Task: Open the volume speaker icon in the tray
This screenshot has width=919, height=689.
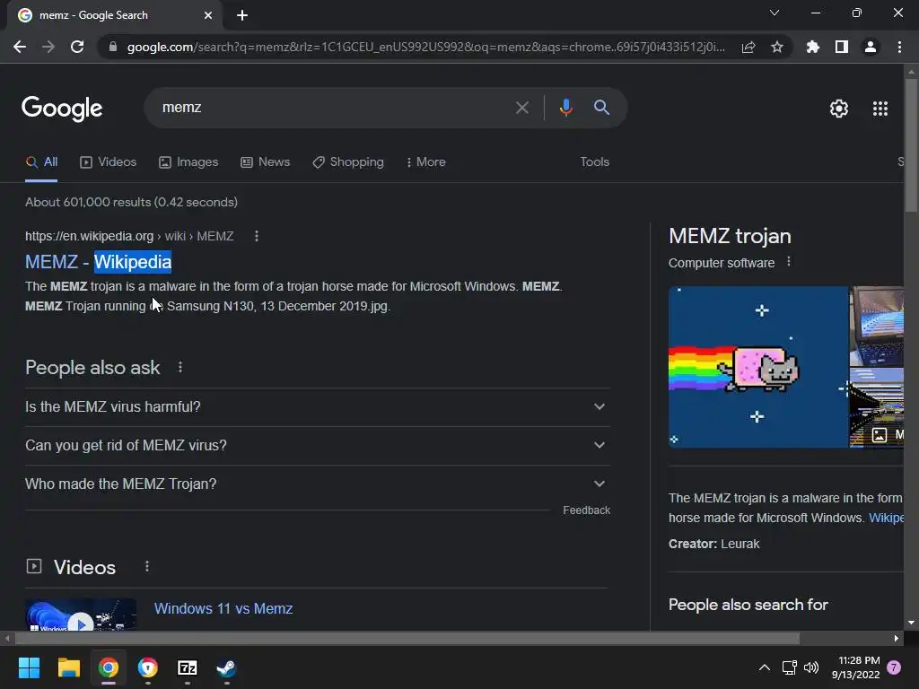Action: pos(811,667)
